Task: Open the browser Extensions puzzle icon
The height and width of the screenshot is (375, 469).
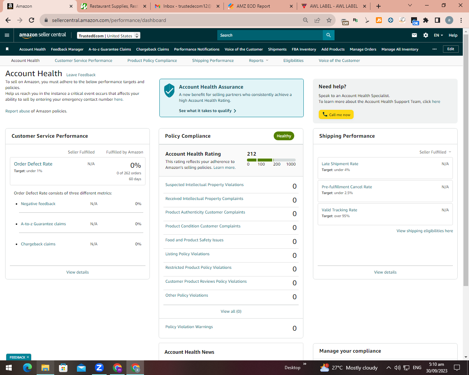Action: [426, 20]
